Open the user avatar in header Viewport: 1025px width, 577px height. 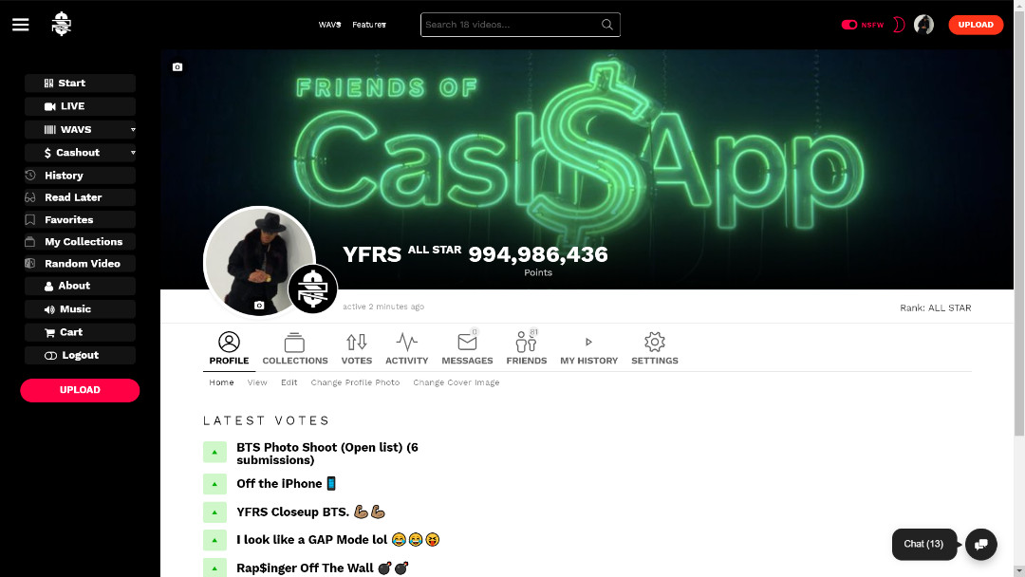click(923, 25)
